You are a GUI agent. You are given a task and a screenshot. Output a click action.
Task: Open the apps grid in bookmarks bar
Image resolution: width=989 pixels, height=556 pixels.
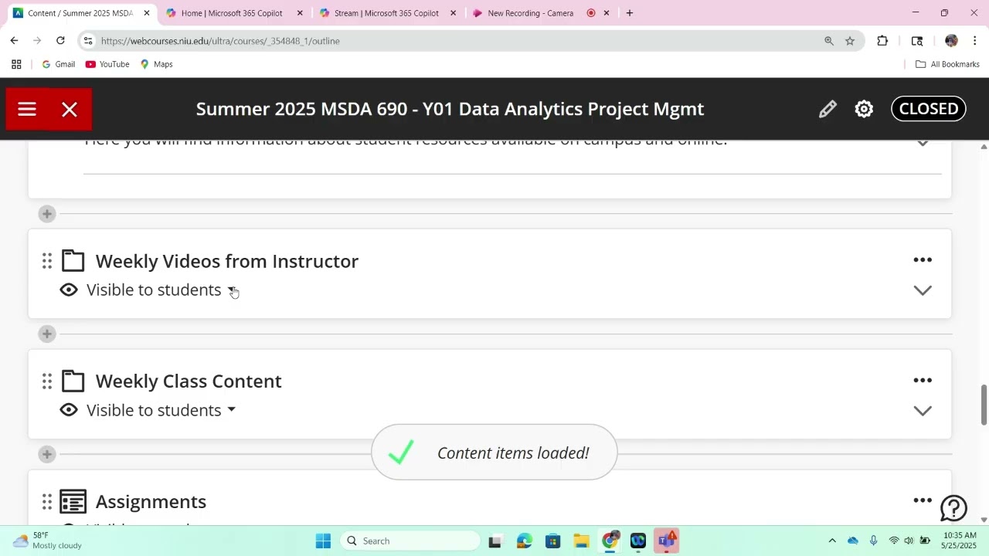pos(16,64)
